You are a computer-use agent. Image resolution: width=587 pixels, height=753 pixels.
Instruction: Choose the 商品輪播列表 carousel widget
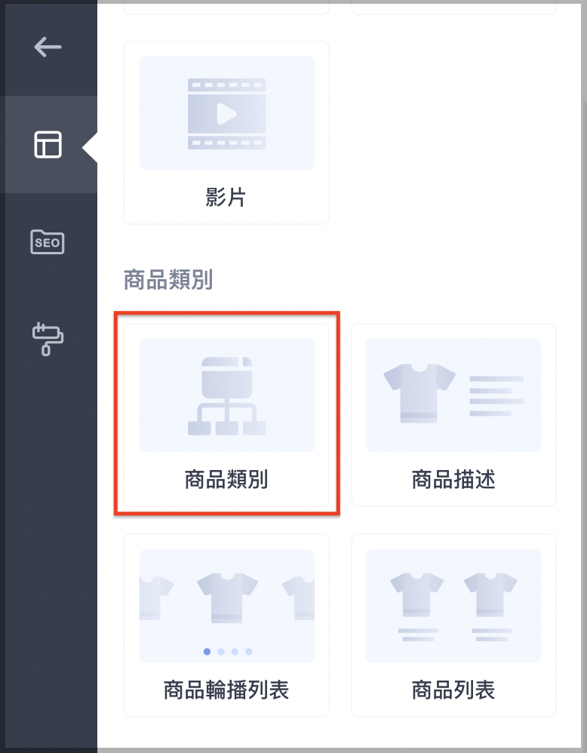(226, 625)
